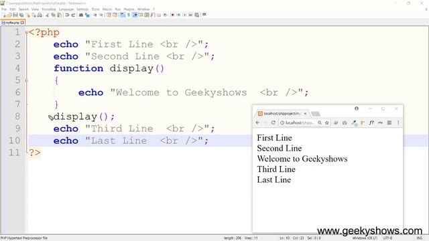The image size is (429, 241).
Task: Create a new file with toolbar New icon
Action: click(x=5, y=15)
